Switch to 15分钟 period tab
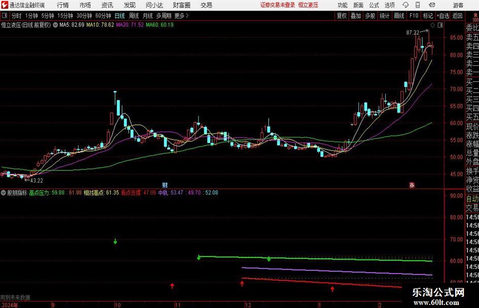This screenshot has width=479, height=308. [65, 16]
